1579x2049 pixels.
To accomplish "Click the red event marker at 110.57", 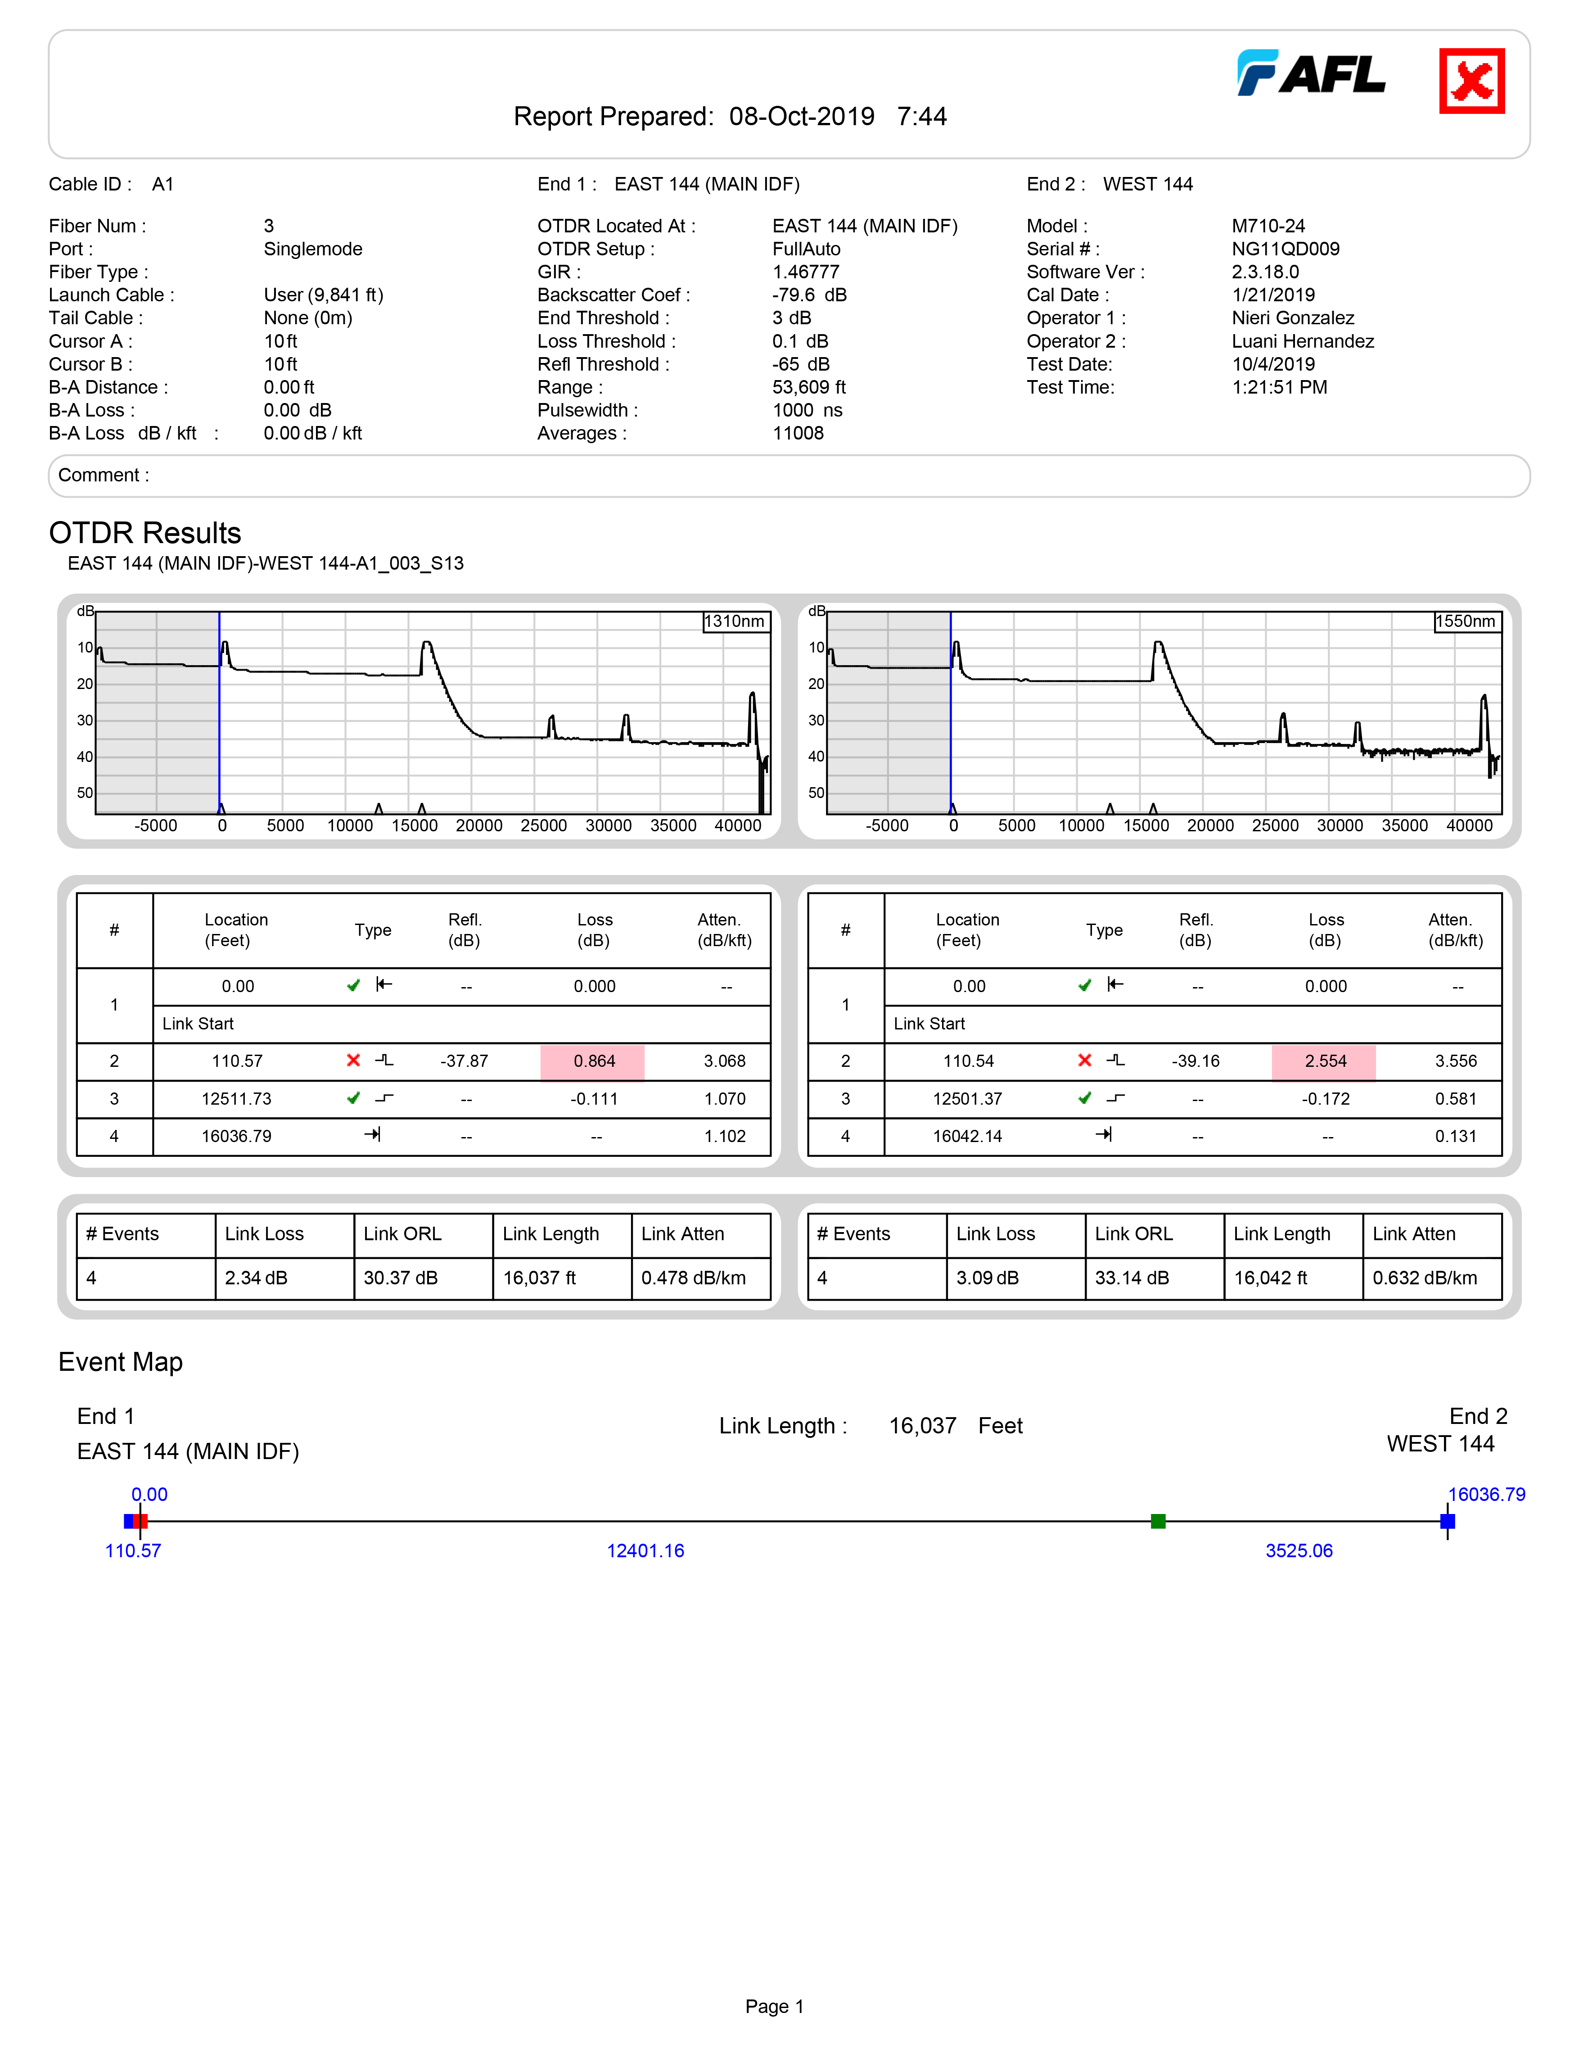I will click(x=142, y=1521).
